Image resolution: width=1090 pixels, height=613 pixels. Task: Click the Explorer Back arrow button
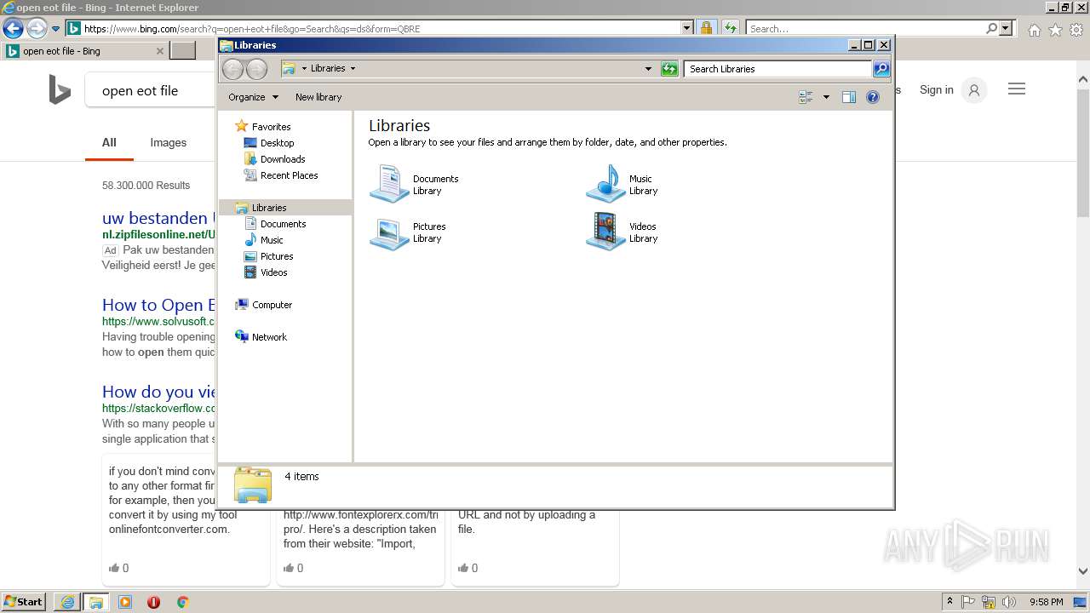[233, 69]
